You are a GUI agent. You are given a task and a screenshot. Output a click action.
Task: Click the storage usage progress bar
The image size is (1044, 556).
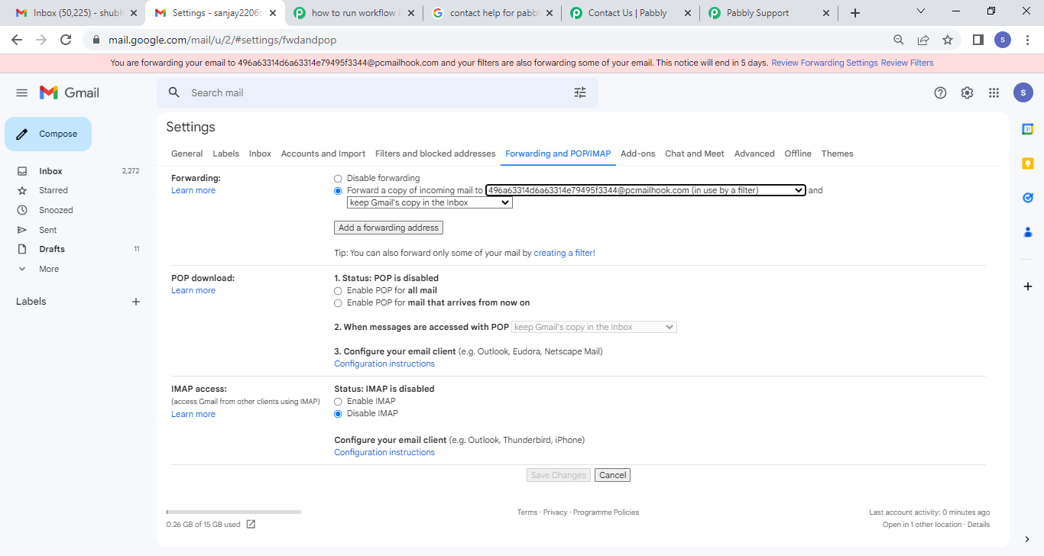coord(233,512)
